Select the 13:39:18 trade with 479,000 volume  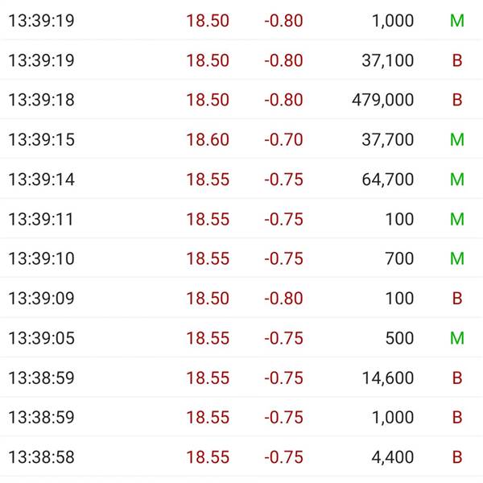(242, 100)
